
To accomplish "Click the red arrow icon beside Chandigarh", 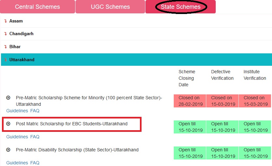I will [6, 34].
